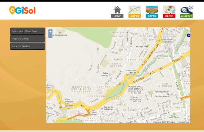
Task: Open the MAPAS section icon
Action: point(135,12)
